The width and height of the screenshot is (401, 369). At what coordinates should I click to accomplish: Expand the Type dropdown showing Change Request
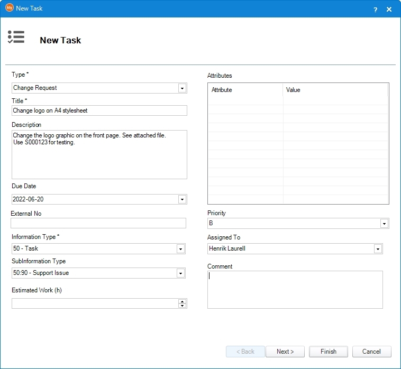click(182, 88)
